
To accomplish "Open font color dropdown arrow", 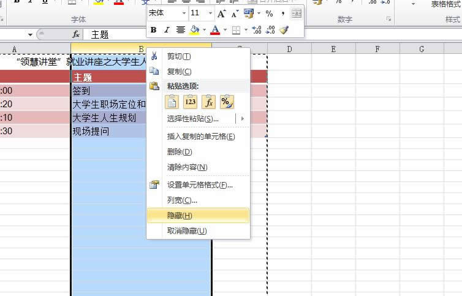I will 225,30.
